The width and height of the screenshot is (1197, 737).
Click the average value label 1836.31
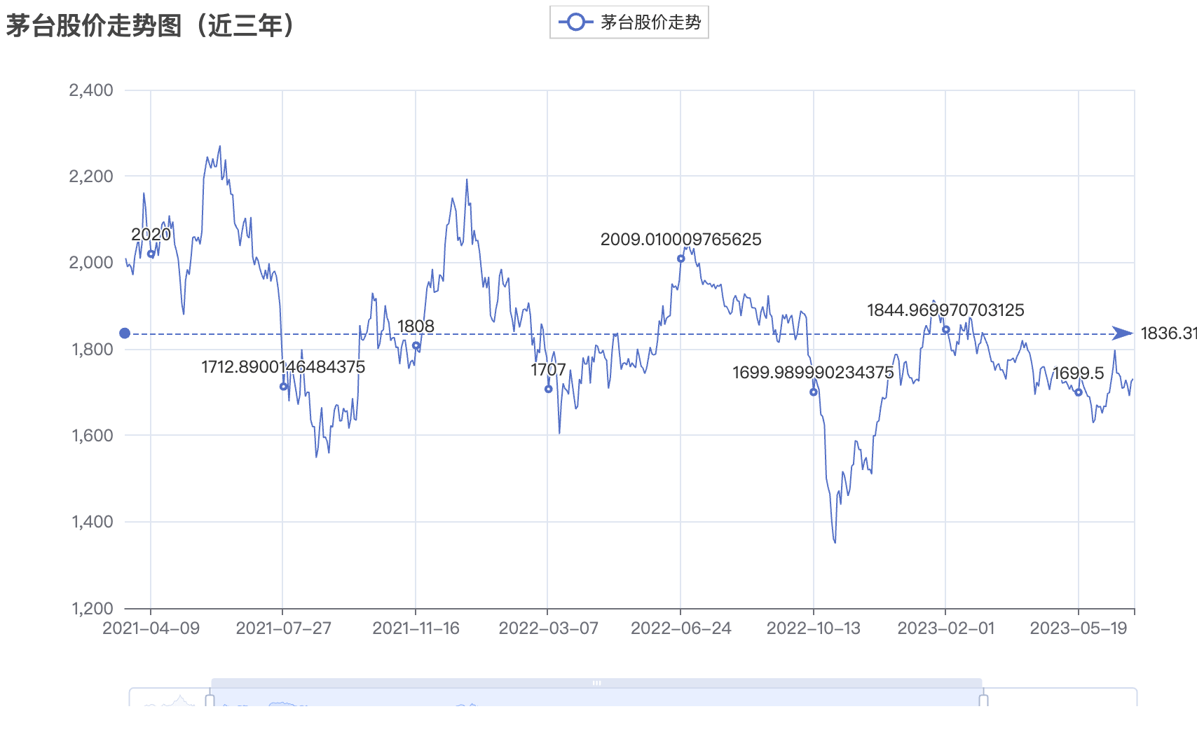coord(1168,333)
